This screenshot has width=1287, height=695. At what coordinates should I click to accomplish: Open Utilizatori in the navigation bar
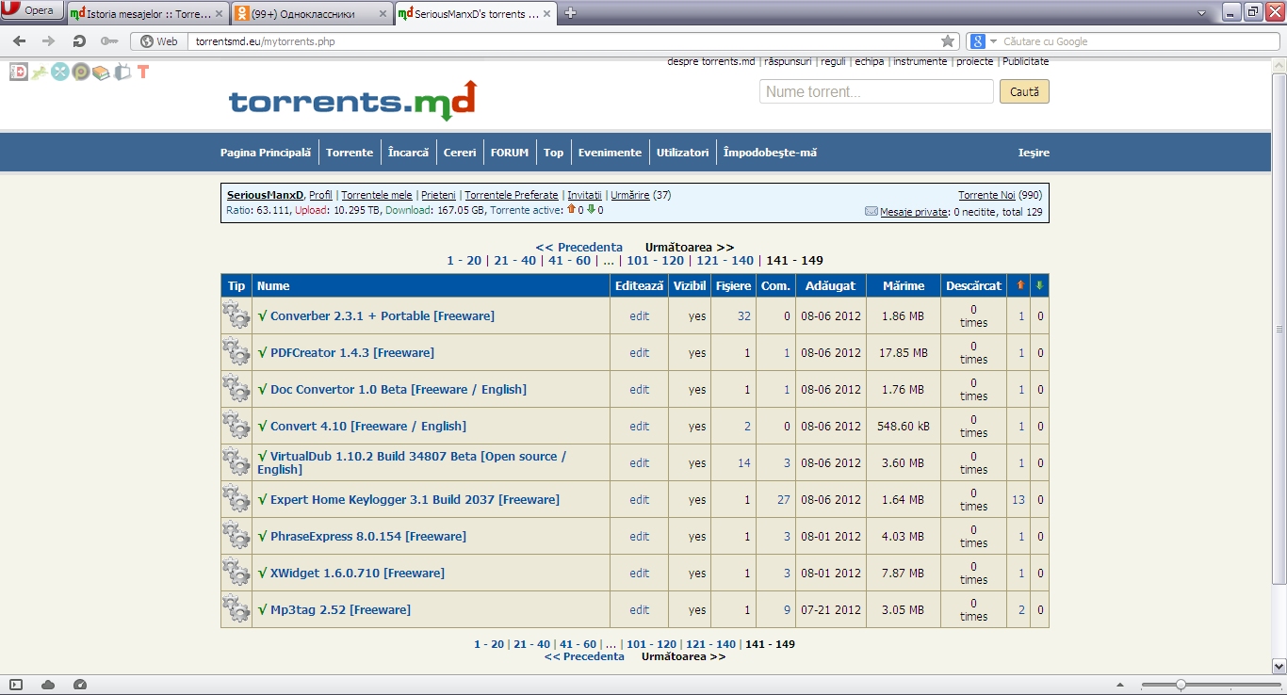(682, 153)
